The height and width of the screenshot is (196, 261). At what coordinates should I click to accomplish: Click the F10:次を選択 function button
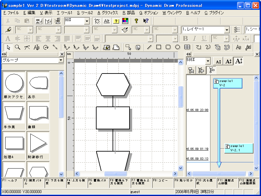click(206, 183)
